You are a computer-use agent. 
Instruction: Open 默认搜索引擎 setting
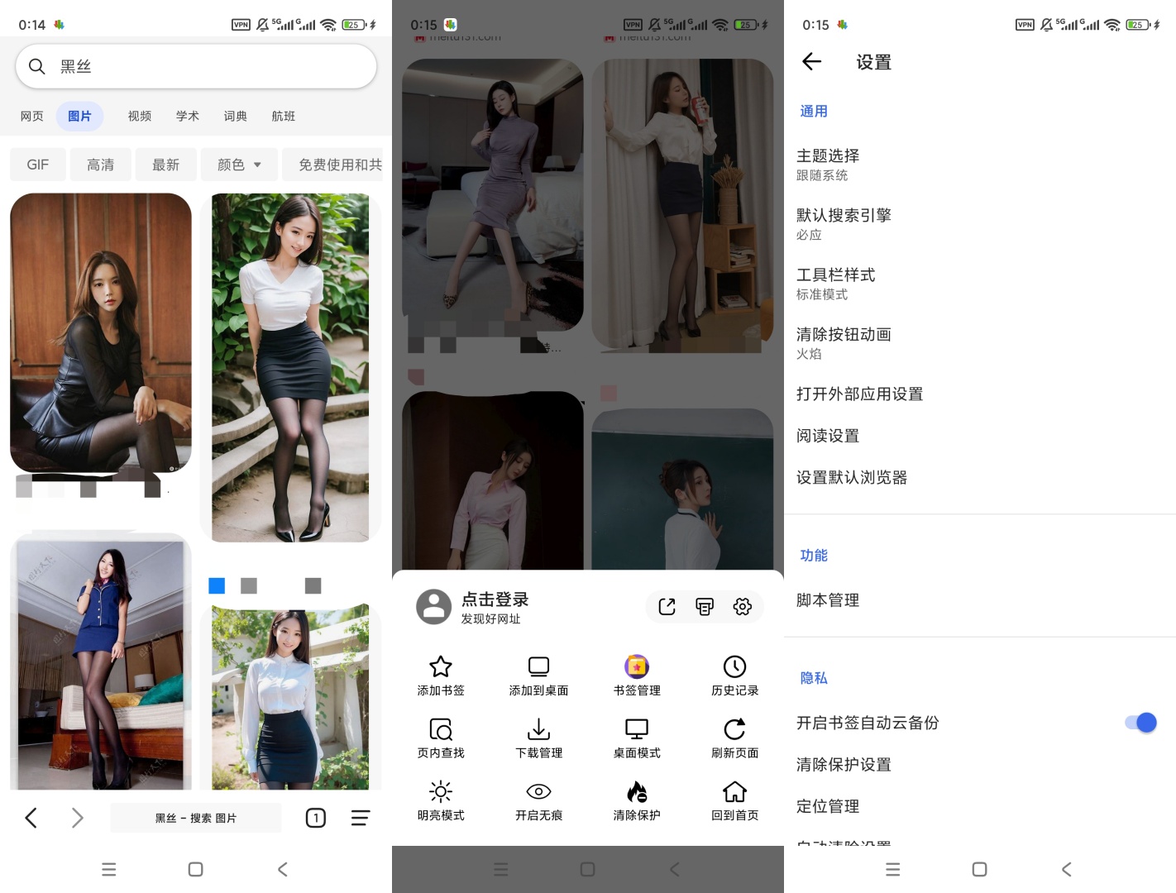979,224
